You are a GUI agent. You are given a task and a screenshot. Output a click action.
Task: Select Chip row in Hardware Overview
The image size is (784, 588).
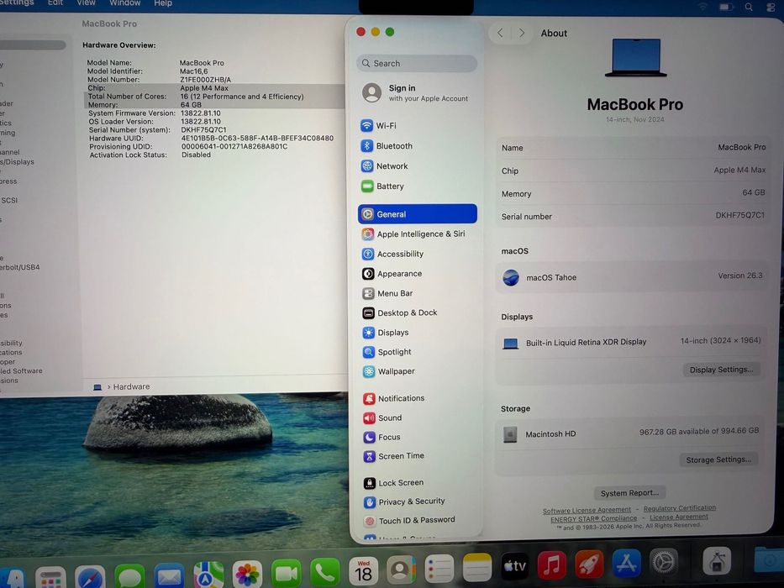tap(214, 88)
